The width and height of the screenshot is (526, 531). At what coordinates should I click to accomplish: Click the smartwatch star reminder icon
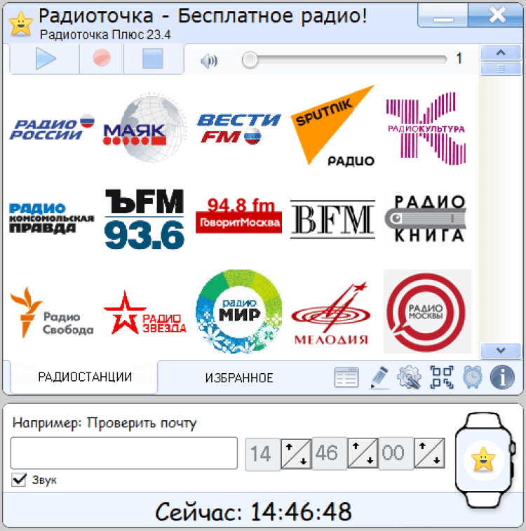point(485,460)
